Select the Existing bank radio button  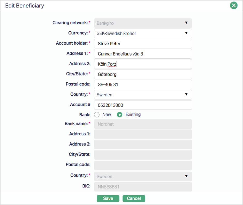tap(119, 115)
